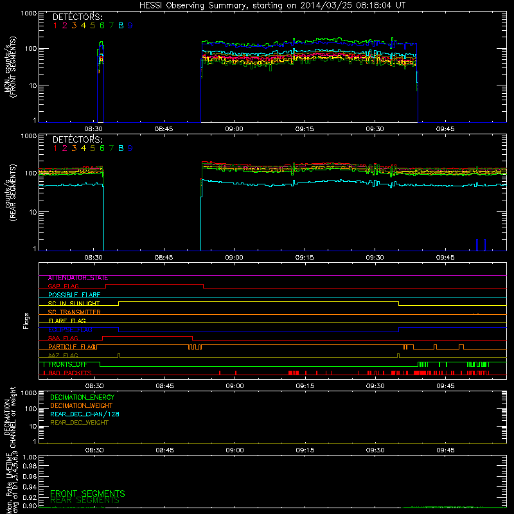
Task: Click the BAD_PACKETS flag label
Action: click(69, 373)
